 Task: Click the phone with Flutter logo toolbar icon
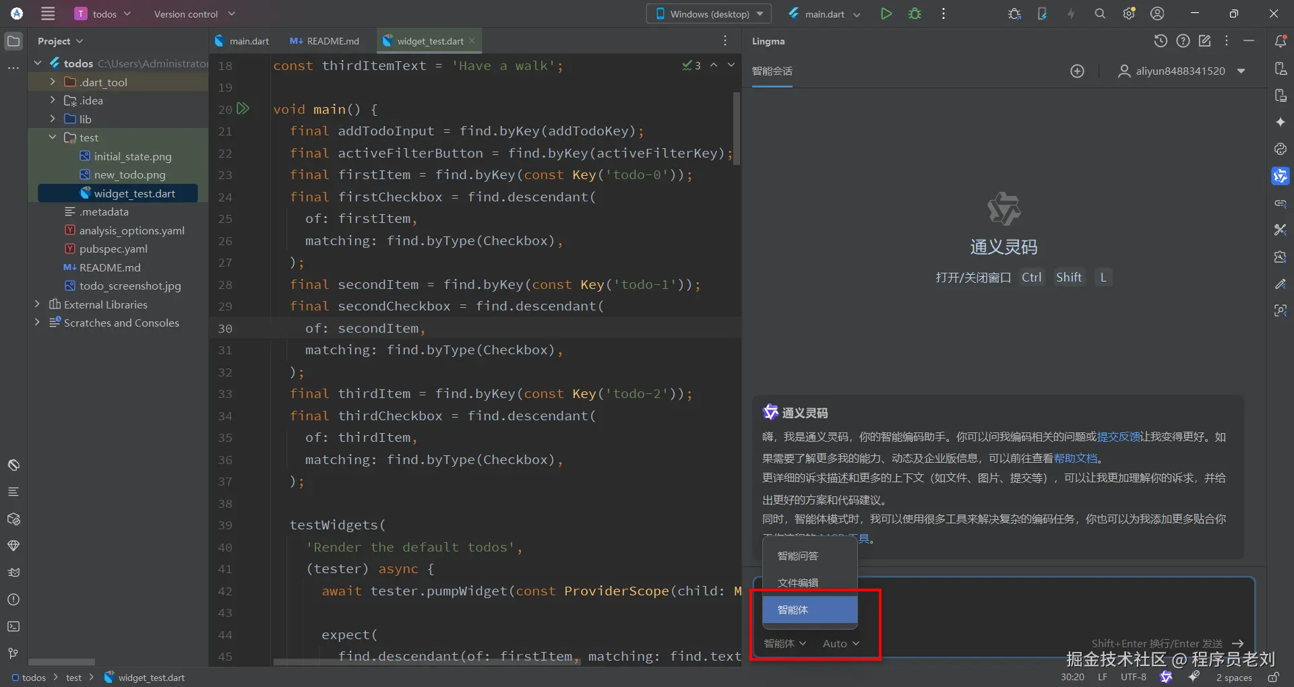pyautogui.click(x=1042, y=13)
